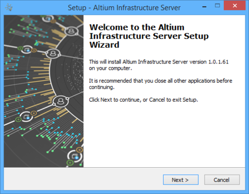Screen dimensions: 249x194
Task: Click the text mentioning version 1.0.1.61
Action: click(159, 65)
